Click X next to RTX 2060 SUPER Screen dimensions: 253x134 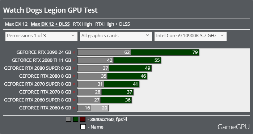[x=74, y=100]
